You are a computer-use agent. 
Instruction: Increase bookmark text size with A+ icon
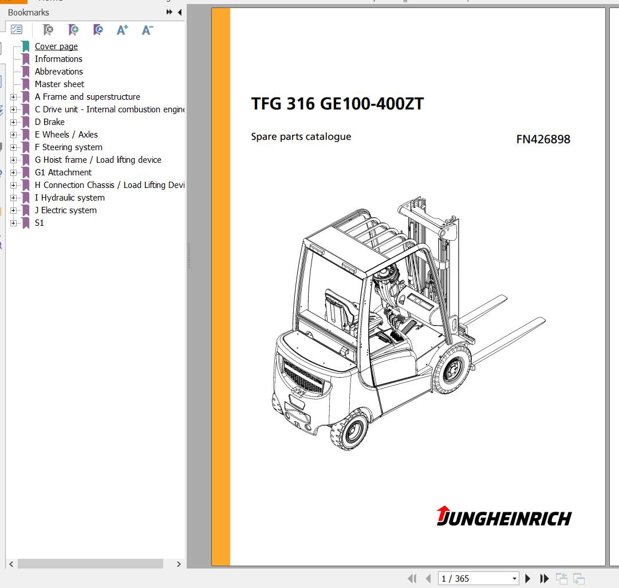[x=121, y=30]
